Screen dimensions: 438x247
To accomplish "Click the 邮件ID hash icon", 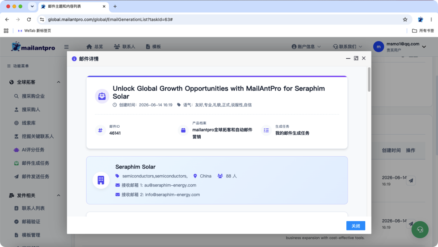I will click(100, 130).
